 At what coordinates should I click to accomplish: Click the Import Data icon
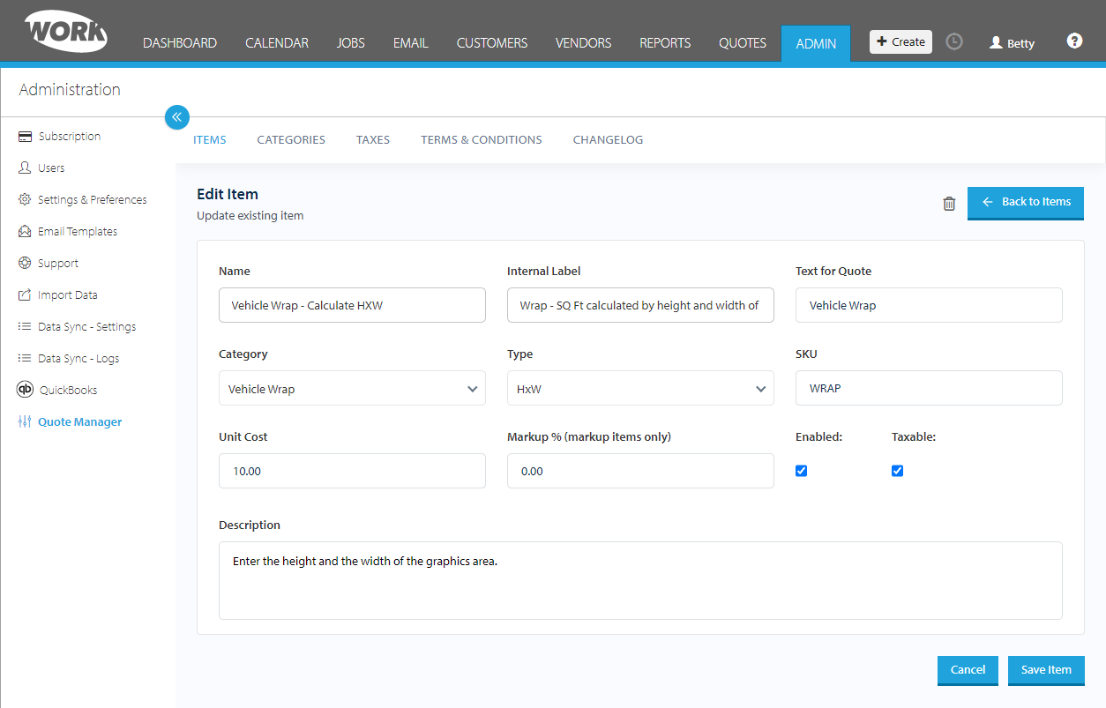point(25,294)
